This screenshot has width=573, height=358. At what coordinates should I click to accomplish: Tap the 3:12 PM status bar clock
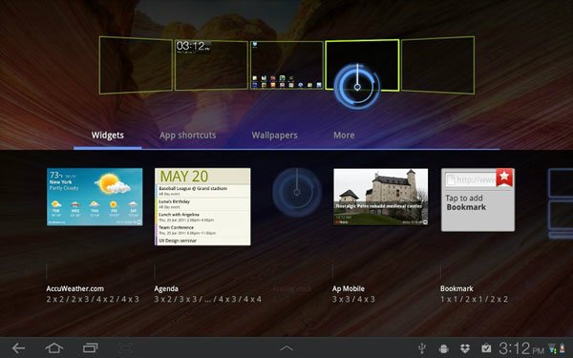(521, 348)
